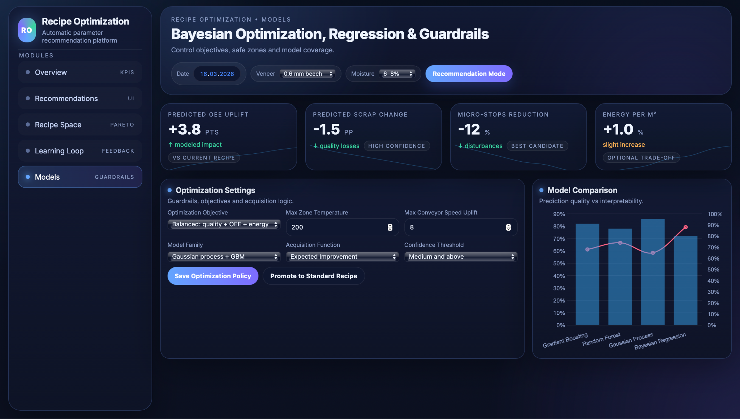Click Promote to Standard Recipe
This screenshot has height=419, width=740.
pyautogui.click(x=313, y=276)
